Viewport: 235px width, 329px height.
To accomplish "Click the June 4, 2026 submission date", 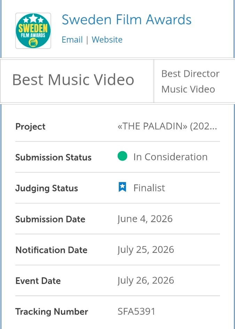I will [145, 219].
